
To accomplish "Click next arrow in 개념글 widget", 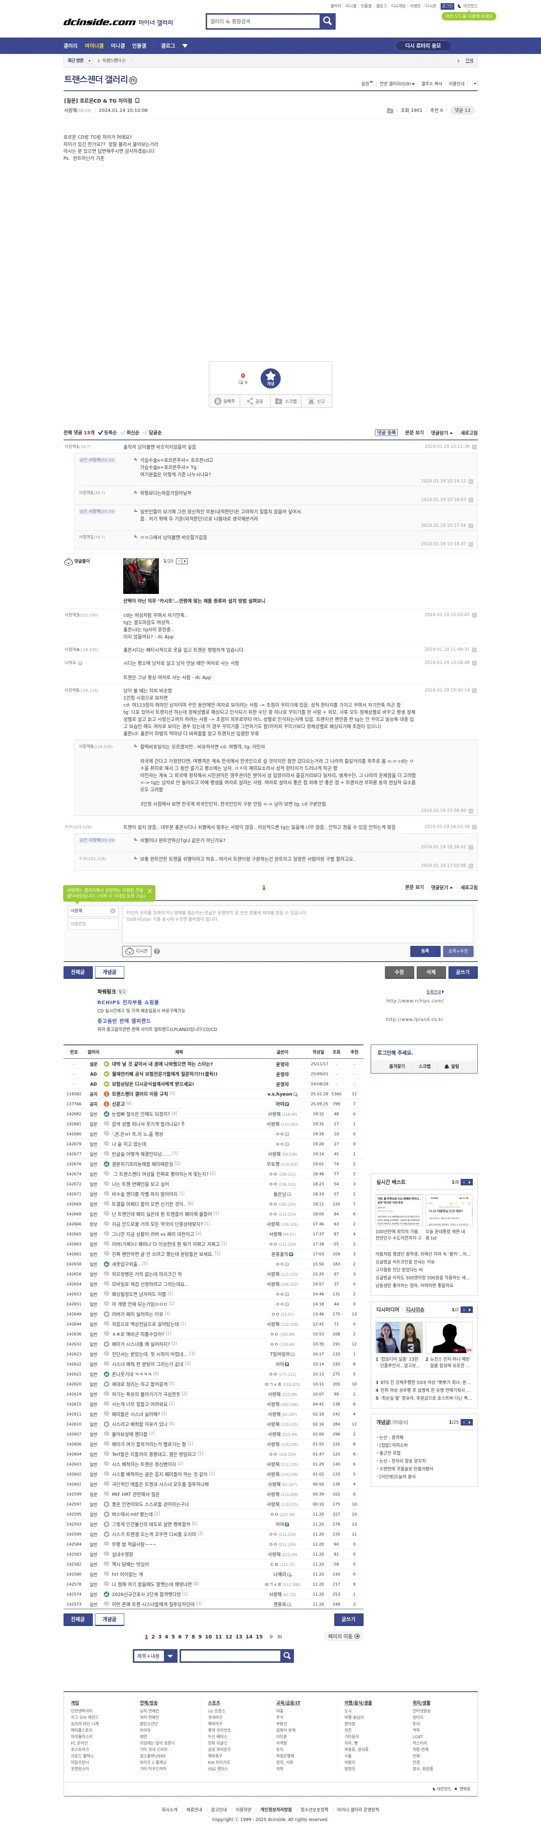I will click(470, 1422).
